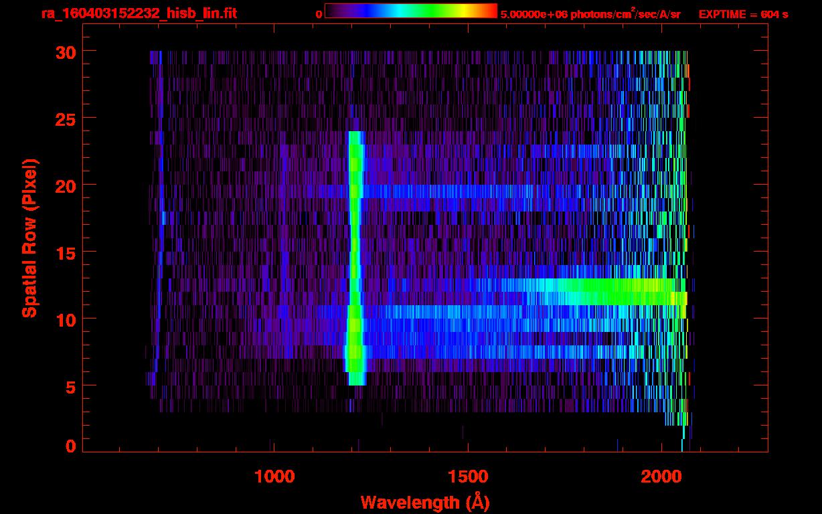
Task: Click the EXPTIME = 604 s text
Action: point(743,14)
